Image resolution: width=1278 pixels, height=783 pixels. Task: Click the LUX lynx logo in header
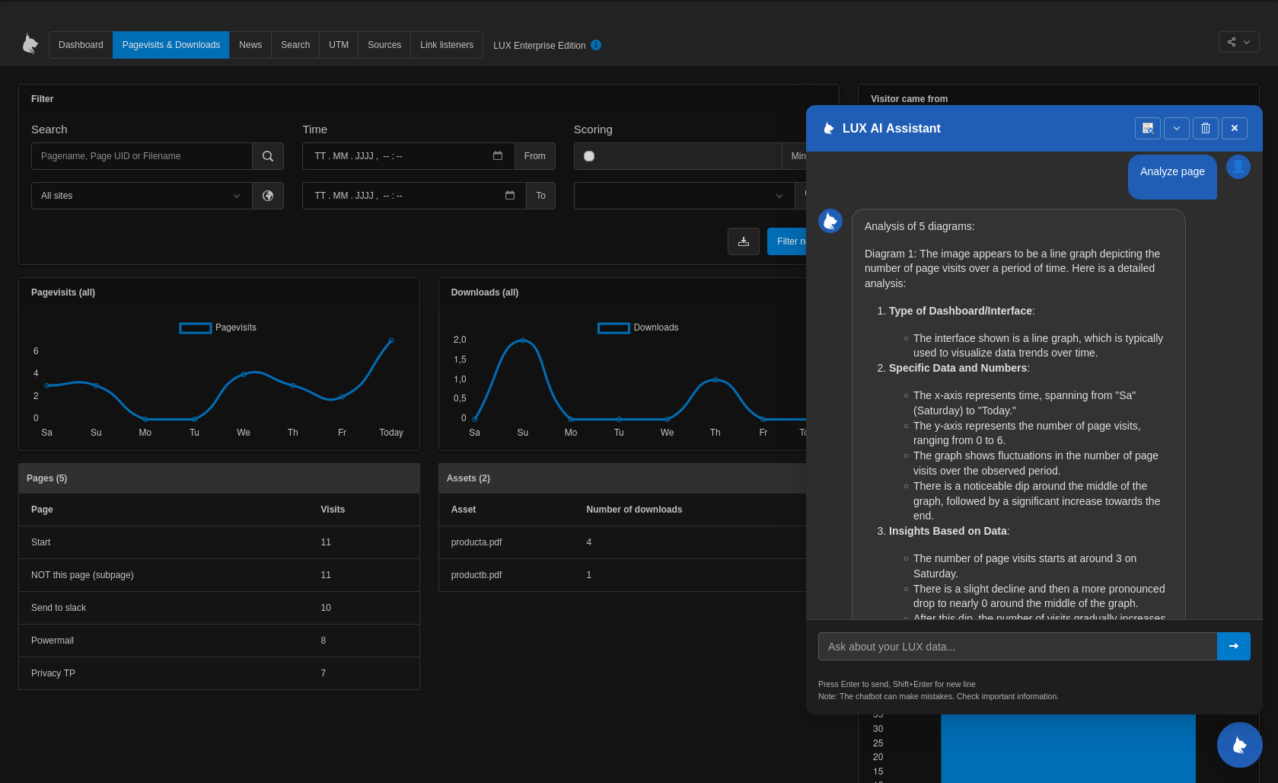(30, 44)
